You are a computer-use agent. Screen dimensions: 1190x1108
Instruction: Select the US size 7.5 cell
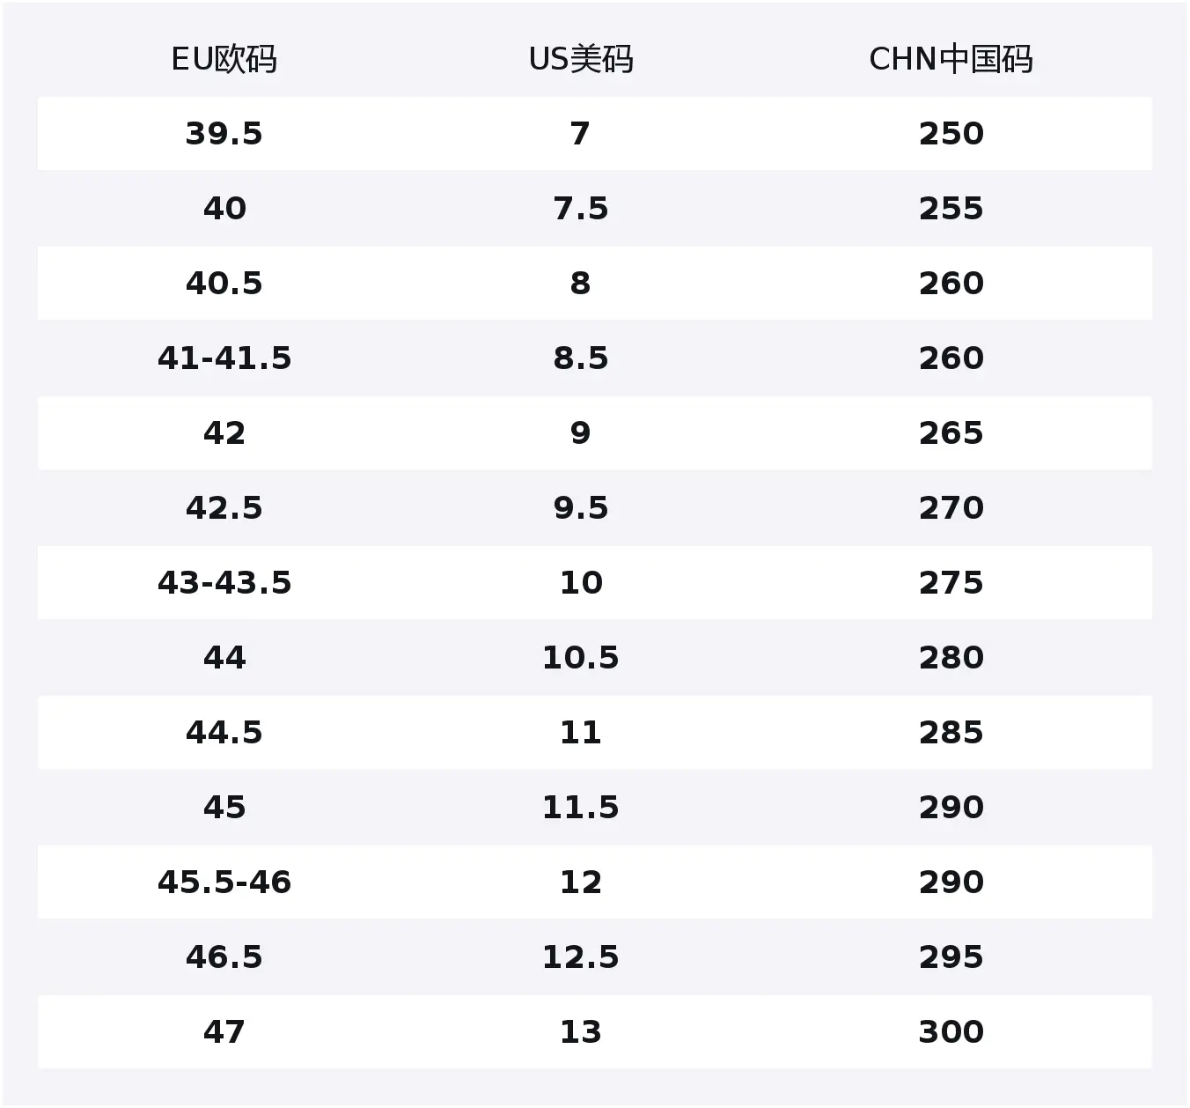pyautogui.click(x=581, y=209)
